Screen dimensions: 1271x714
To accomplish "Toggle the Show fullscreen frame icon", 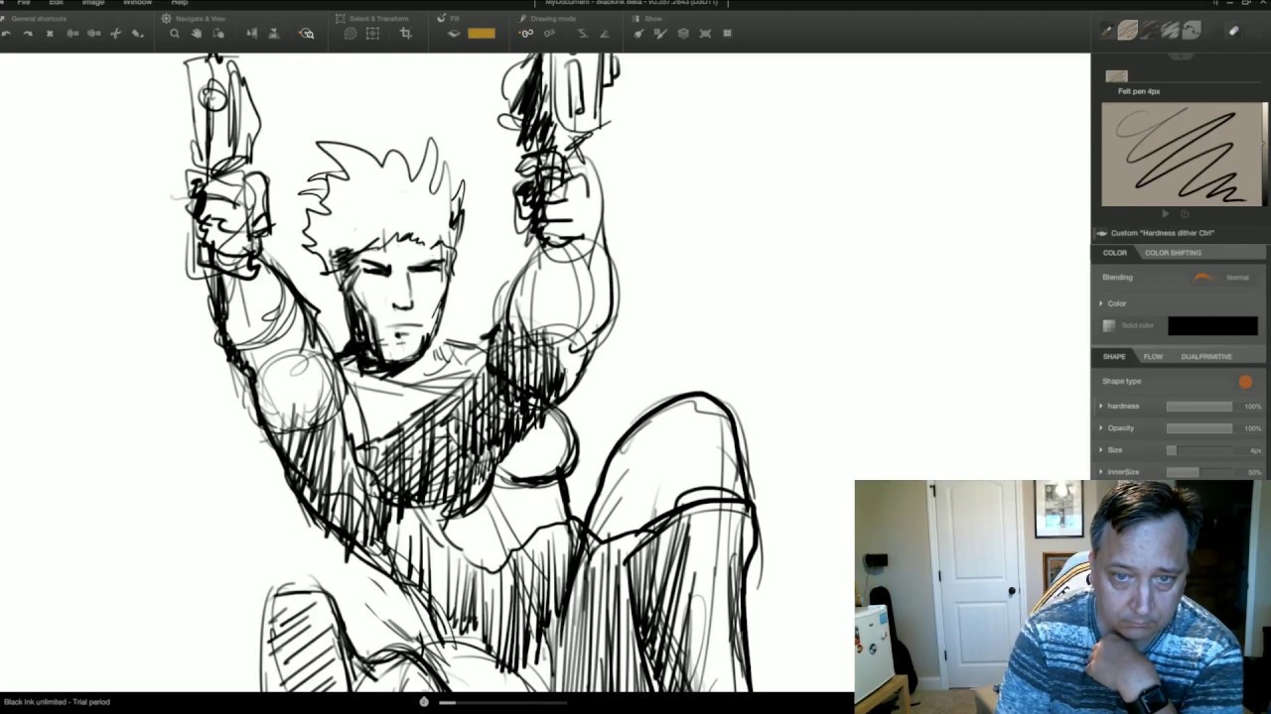I will [x=705, y=34].
